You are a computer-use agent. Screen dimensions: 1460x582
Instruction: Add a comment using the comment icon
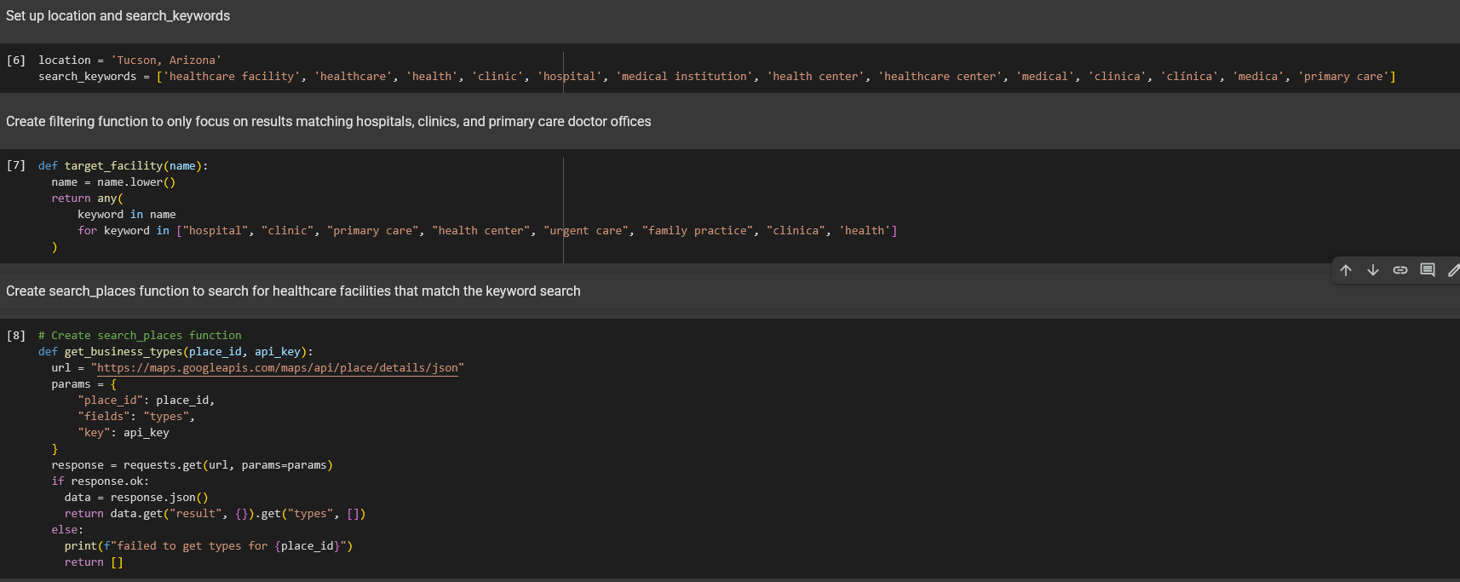point(1428,270)
